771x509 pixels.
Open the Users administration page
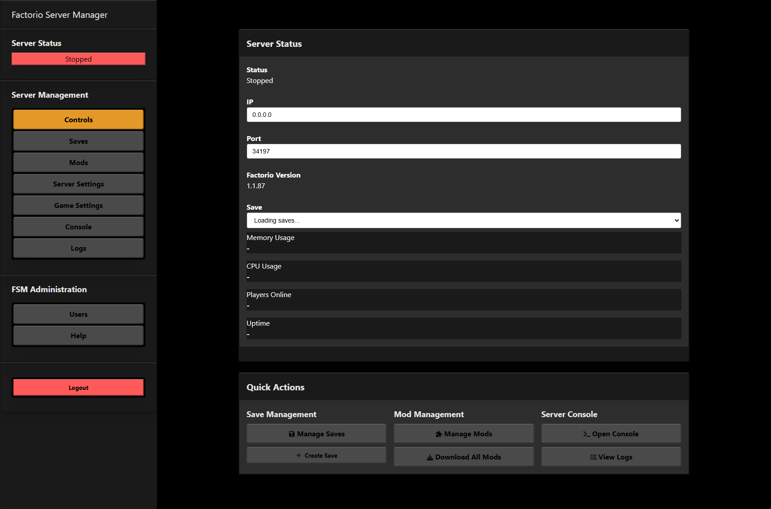[x=78, y=314]
